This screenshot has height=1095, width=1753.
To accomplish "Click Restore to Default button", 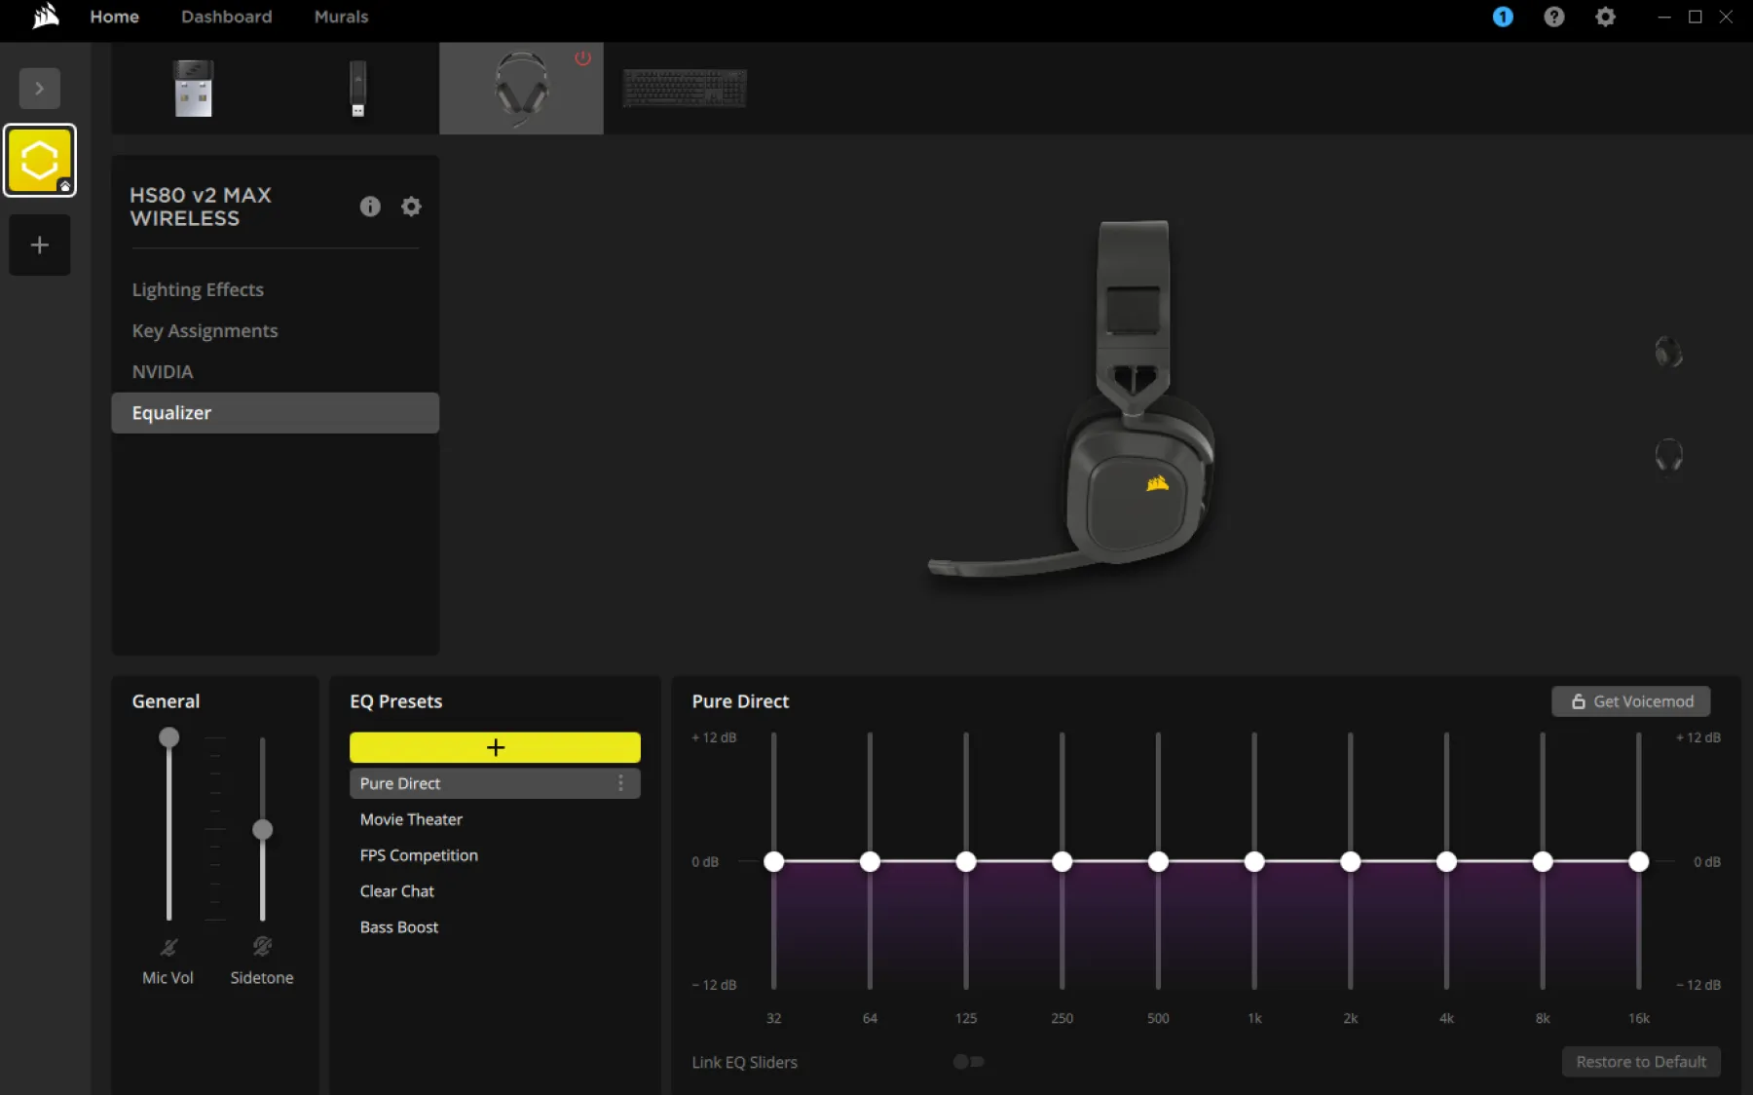I will [x=1641, y=1062].
